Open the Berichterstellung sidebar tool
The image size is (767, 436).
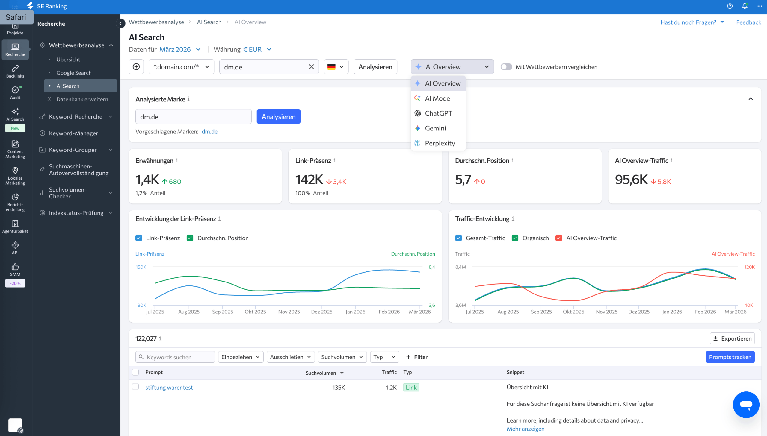pyautogui.click(x=15, y=202)
